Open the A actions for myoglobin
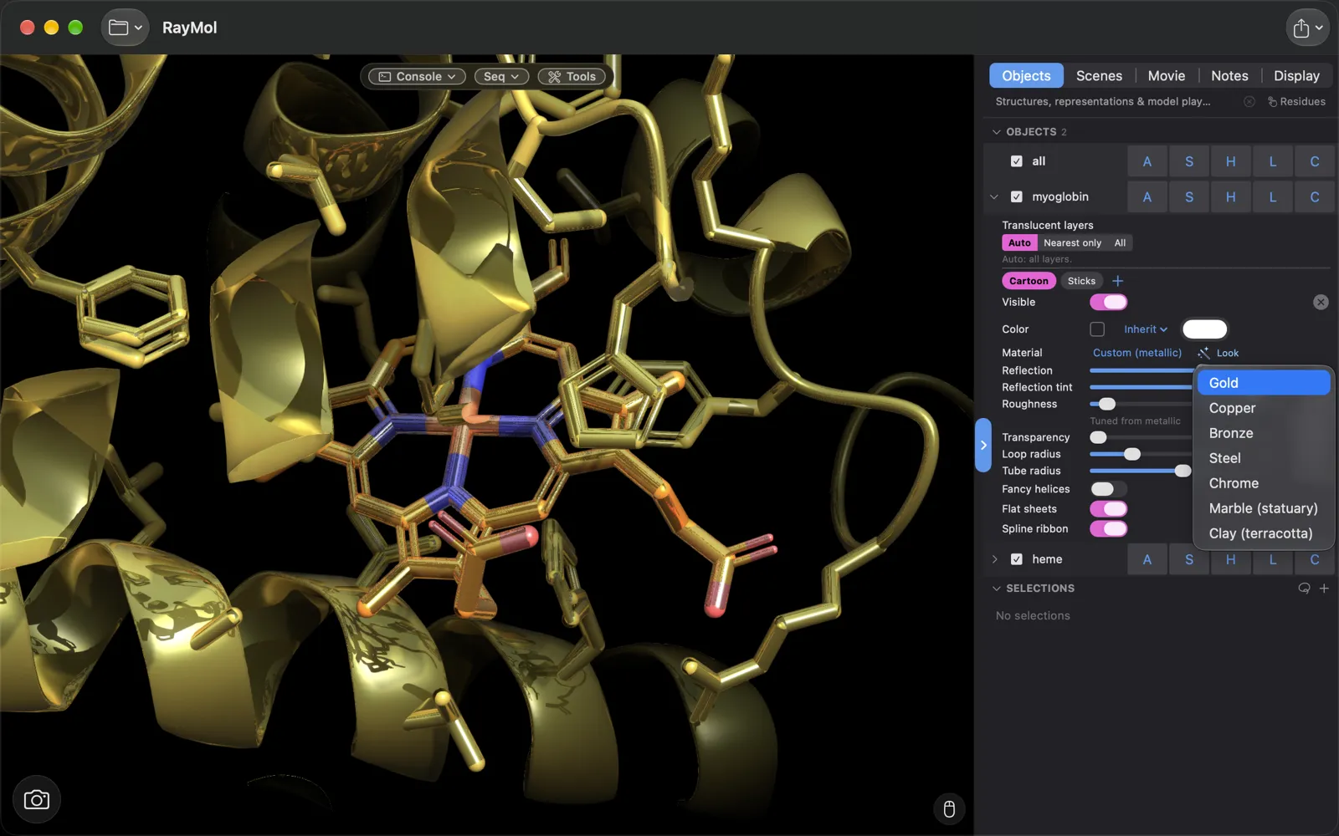Viewport: 1339px width, 836px height. coord(1147,197)
